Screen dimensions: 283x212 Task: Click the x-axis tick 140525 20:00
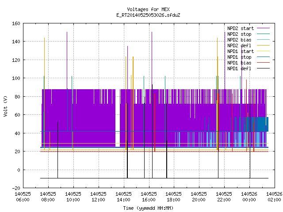point(199,197)
